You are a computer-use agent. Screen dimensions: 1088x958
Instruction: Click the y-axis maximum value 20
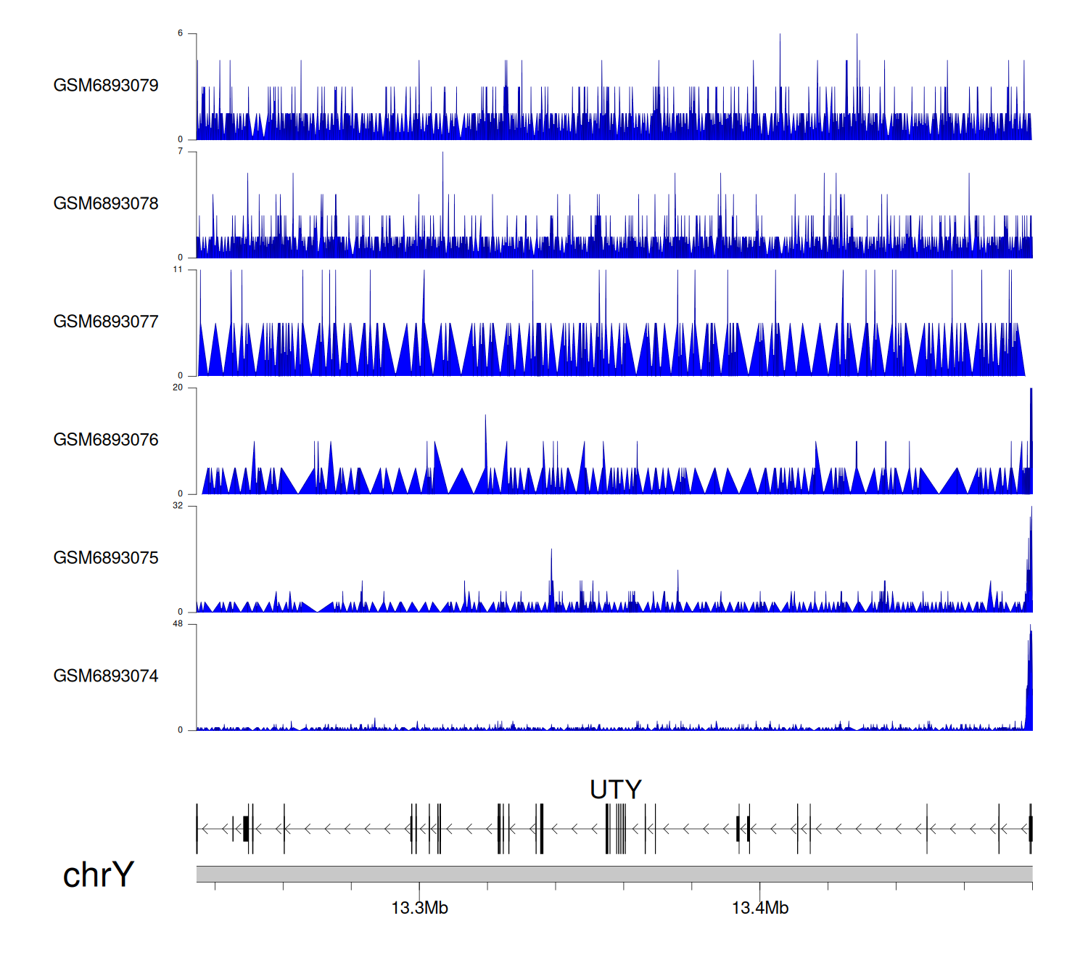178,388
